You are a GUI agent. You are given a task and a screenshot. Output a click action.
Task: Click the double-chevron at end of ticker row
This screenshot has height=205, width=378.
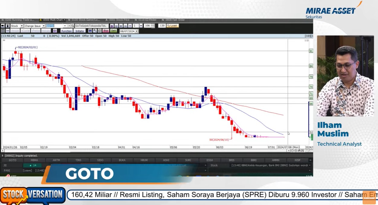[x=310, y=160]
